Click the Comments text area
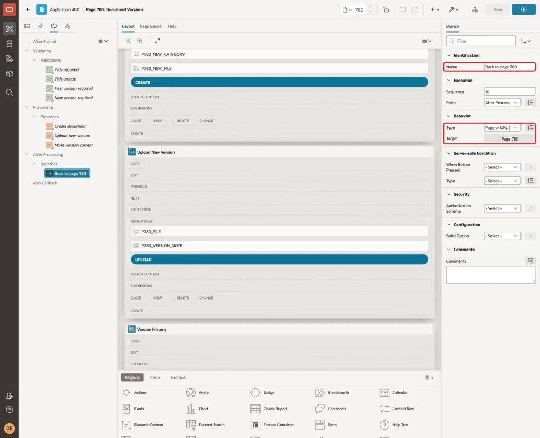The image size is (540, 438). (490, 275)
